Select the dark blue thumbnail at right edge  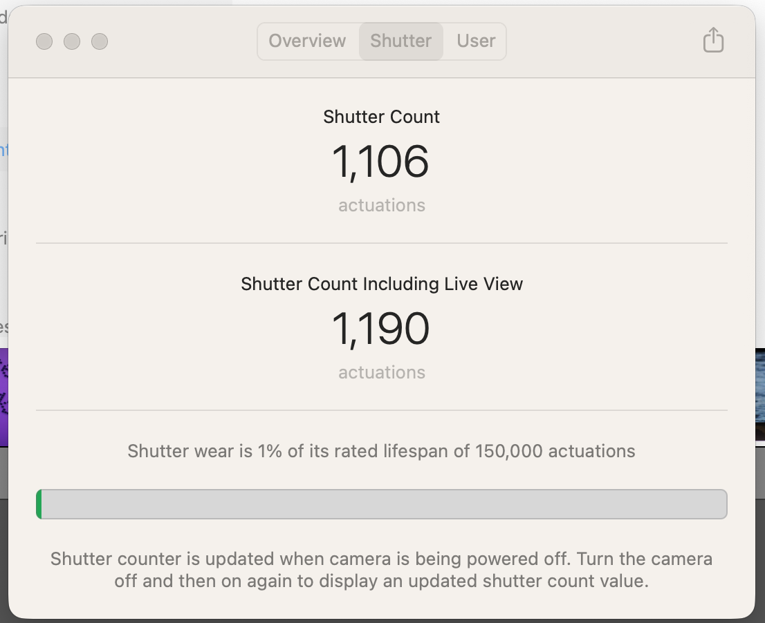point(760,394)
